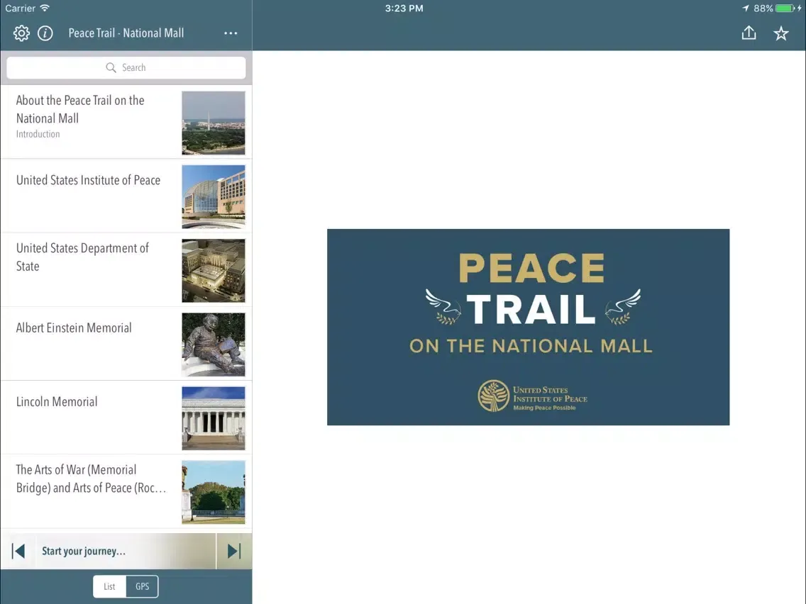Tap the info circle icon
The height and width of the screenshot is (604, 806).
click(45, 33)
